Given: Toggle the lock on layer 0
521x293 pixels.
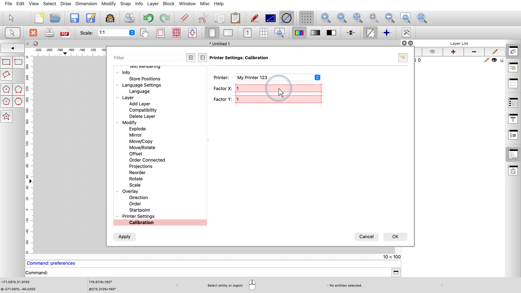Looking at the screenshot, I should click(x=502, y=60).
